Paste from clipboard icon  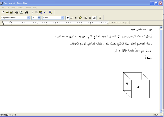(41, 12)
